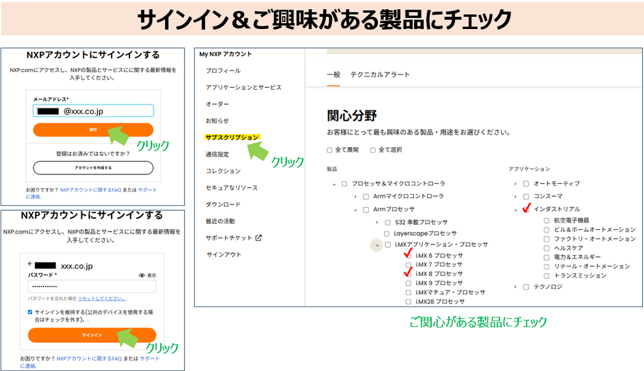This screenshot has height=371, width=644.
Task: Check the Armプロセッサ checkbox
Action: pos(366,210)
